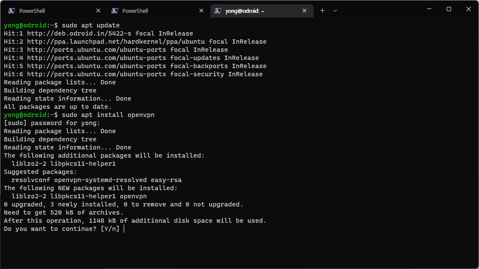Image resolution: width=479 pixels, height=269 pixels.
Task: Click 'Suggested packages:' line
Action: pos(40,172)
